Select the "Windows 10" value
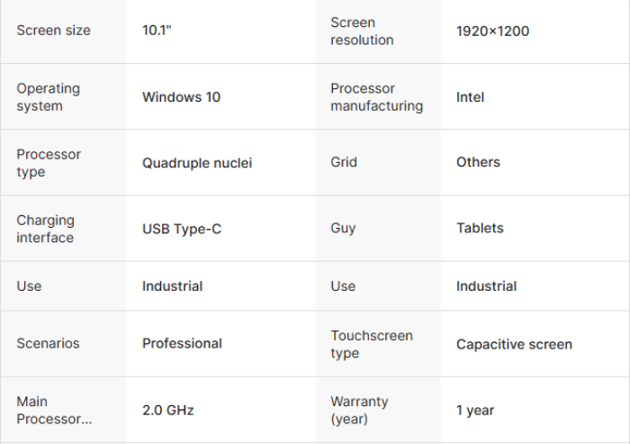The image size is (630, 444). 181,96
